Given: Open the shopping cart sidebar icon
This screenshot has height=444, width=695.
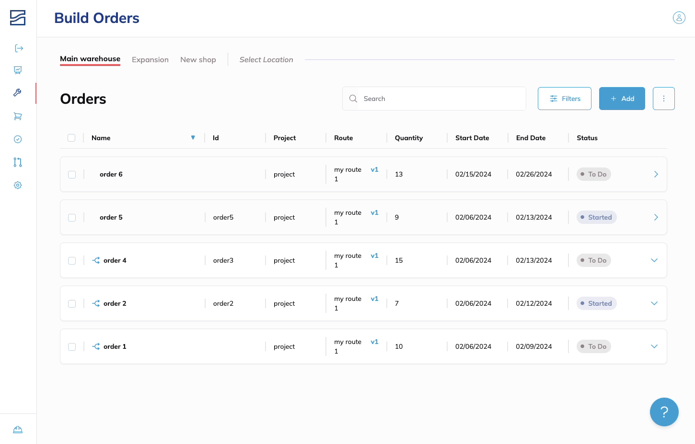Looking at the screenshot, I should (18, 116).
